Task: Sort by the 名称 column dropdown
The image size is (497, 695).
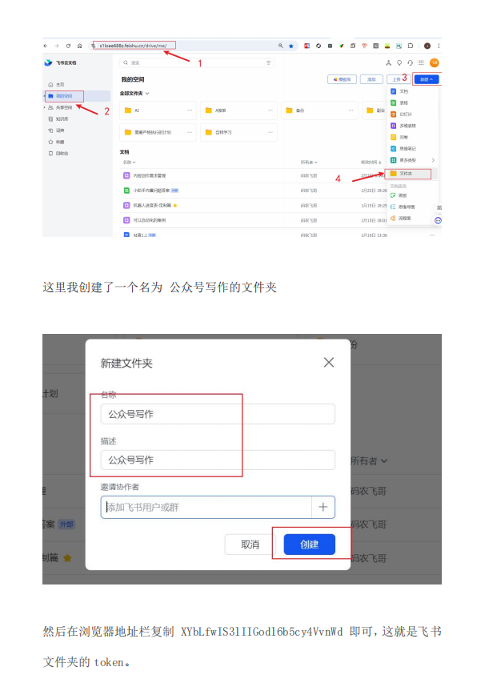Action: coord(130,163)
